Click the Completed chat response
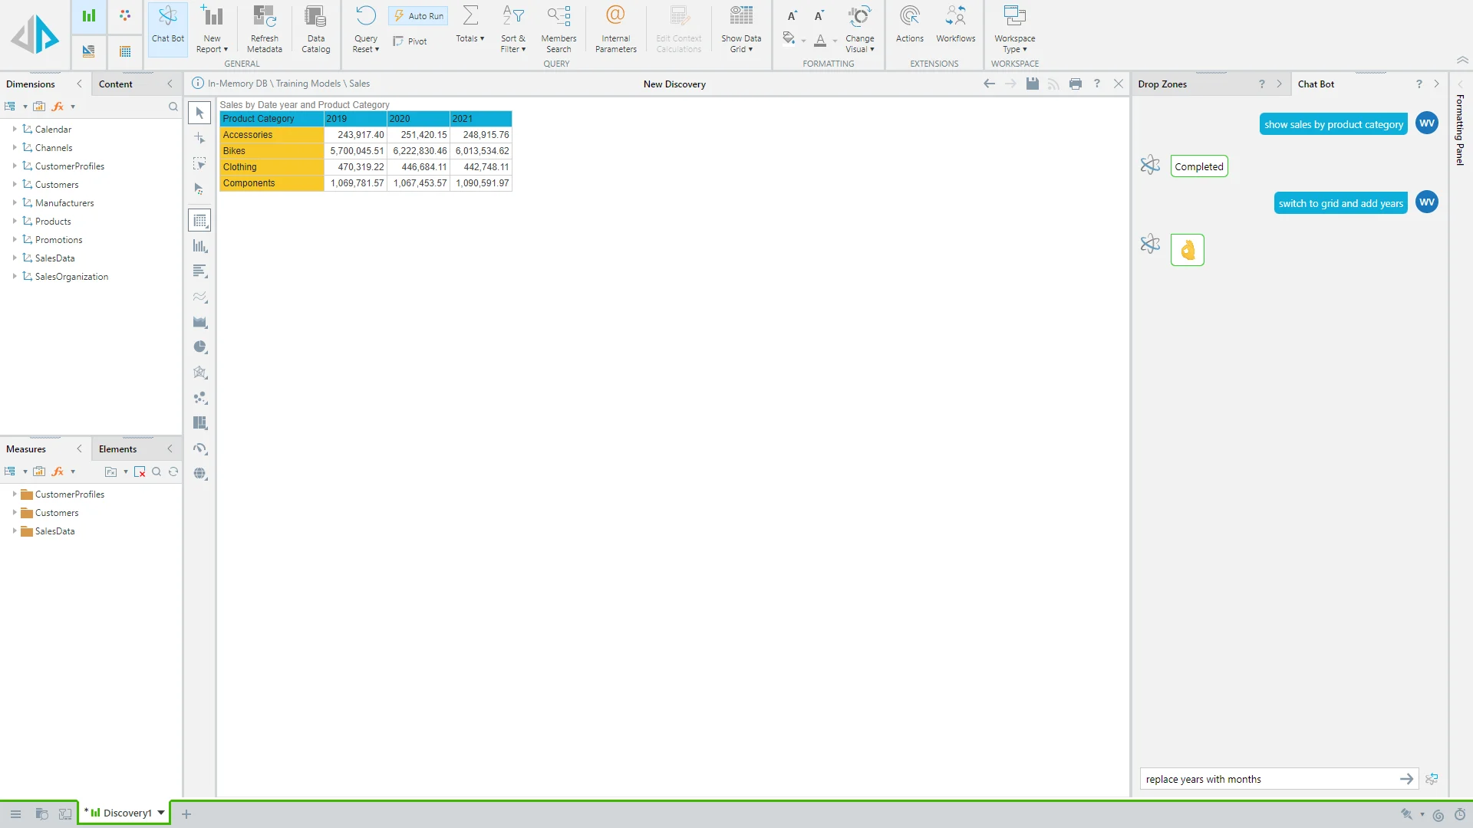This screenshot has width=1473, height=828. tap(1198, 166)
